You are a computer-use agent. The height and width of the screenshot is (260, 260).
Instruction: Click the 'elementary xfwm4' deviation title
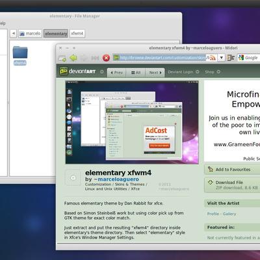(x=118, y=173)
